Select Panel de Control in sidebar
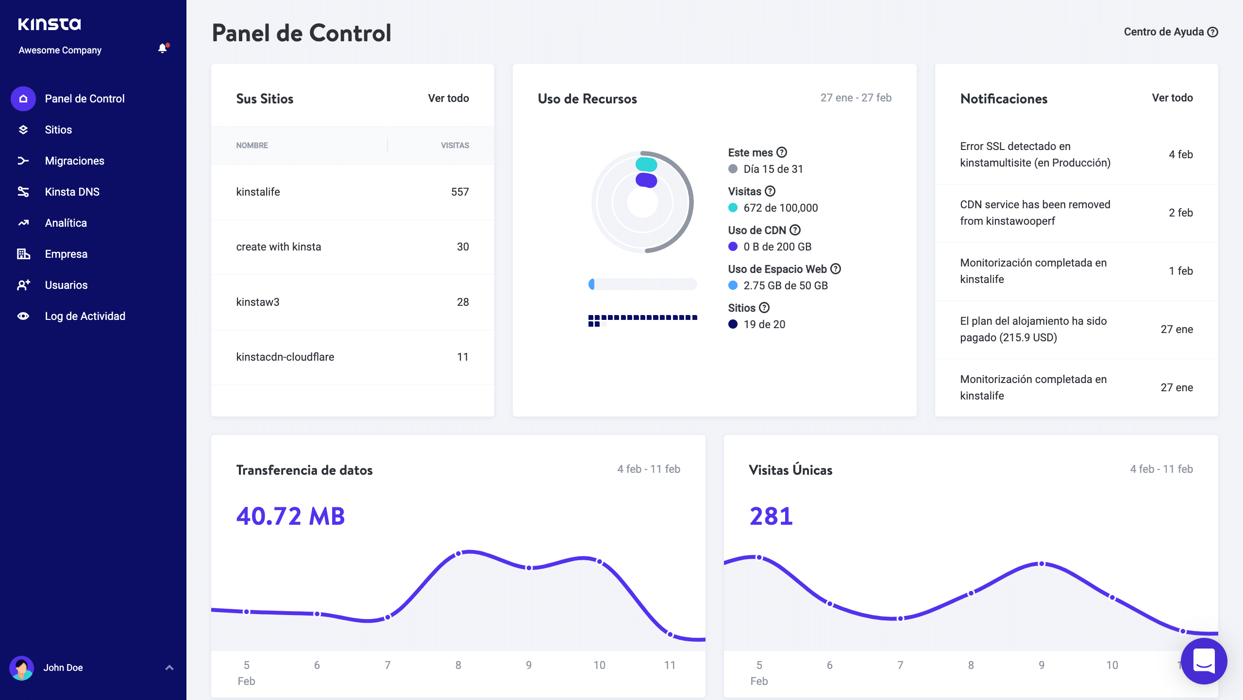This screenshot has width=1243, height=700. point(84,99)
